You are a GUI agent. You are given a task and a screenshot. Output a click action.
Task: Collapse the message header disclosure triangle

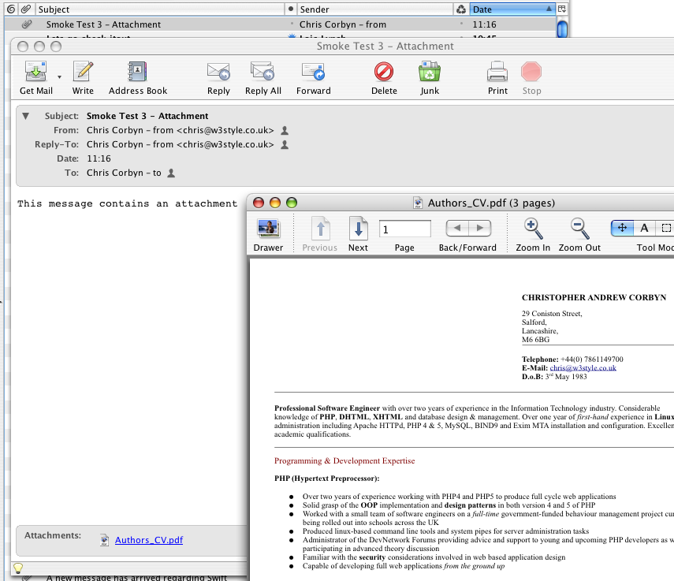tap(25, 116)
